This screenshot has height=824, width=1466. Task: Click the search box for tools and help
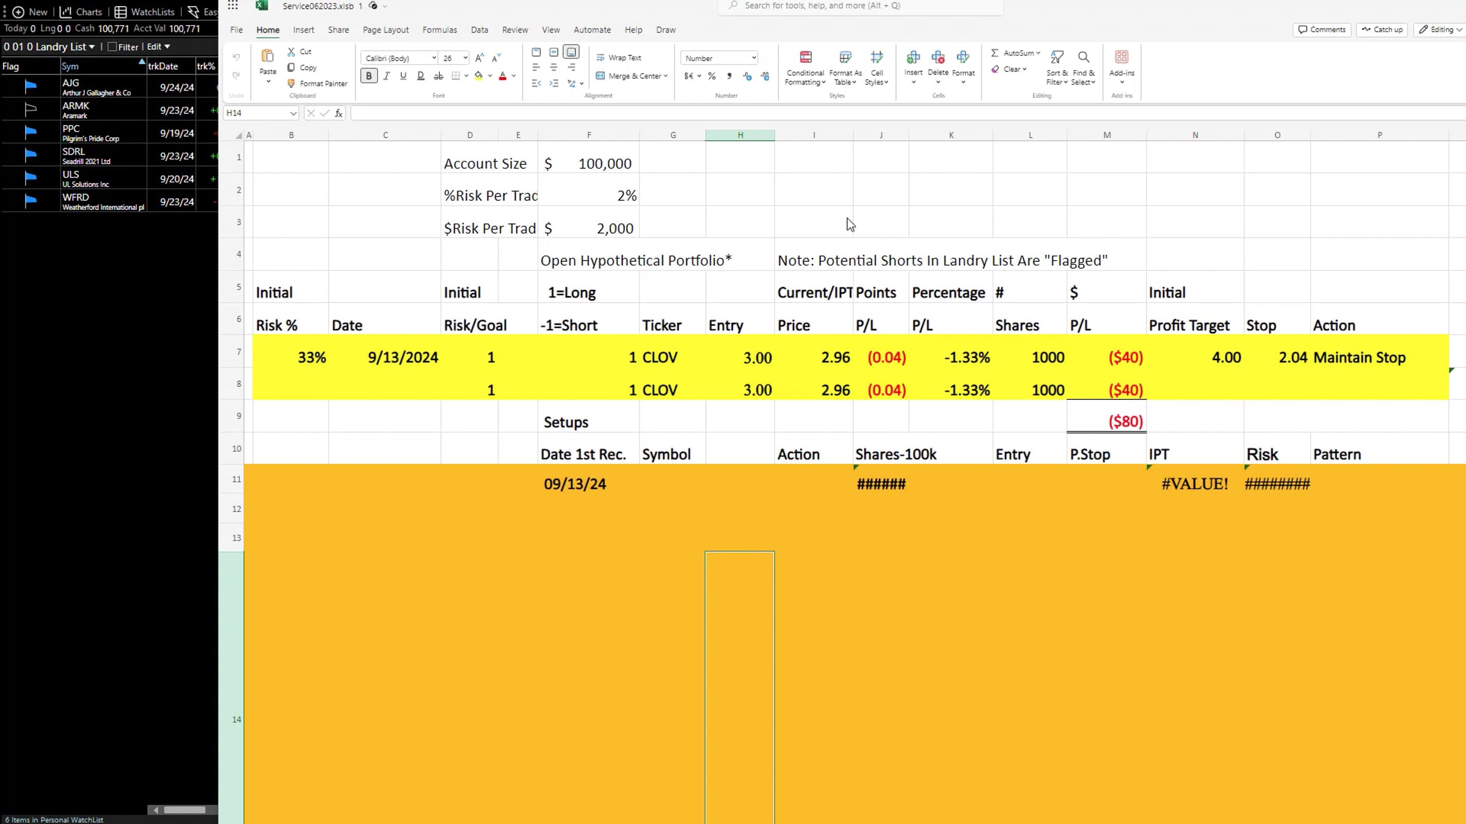coord(860,6)
